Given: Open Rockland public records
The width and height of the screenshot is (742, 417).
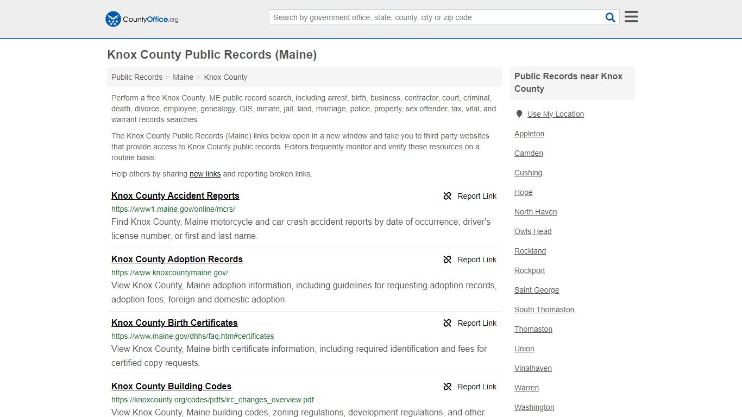Looking at the screenshot, I should pyautogui.click(x=530, y=251).
